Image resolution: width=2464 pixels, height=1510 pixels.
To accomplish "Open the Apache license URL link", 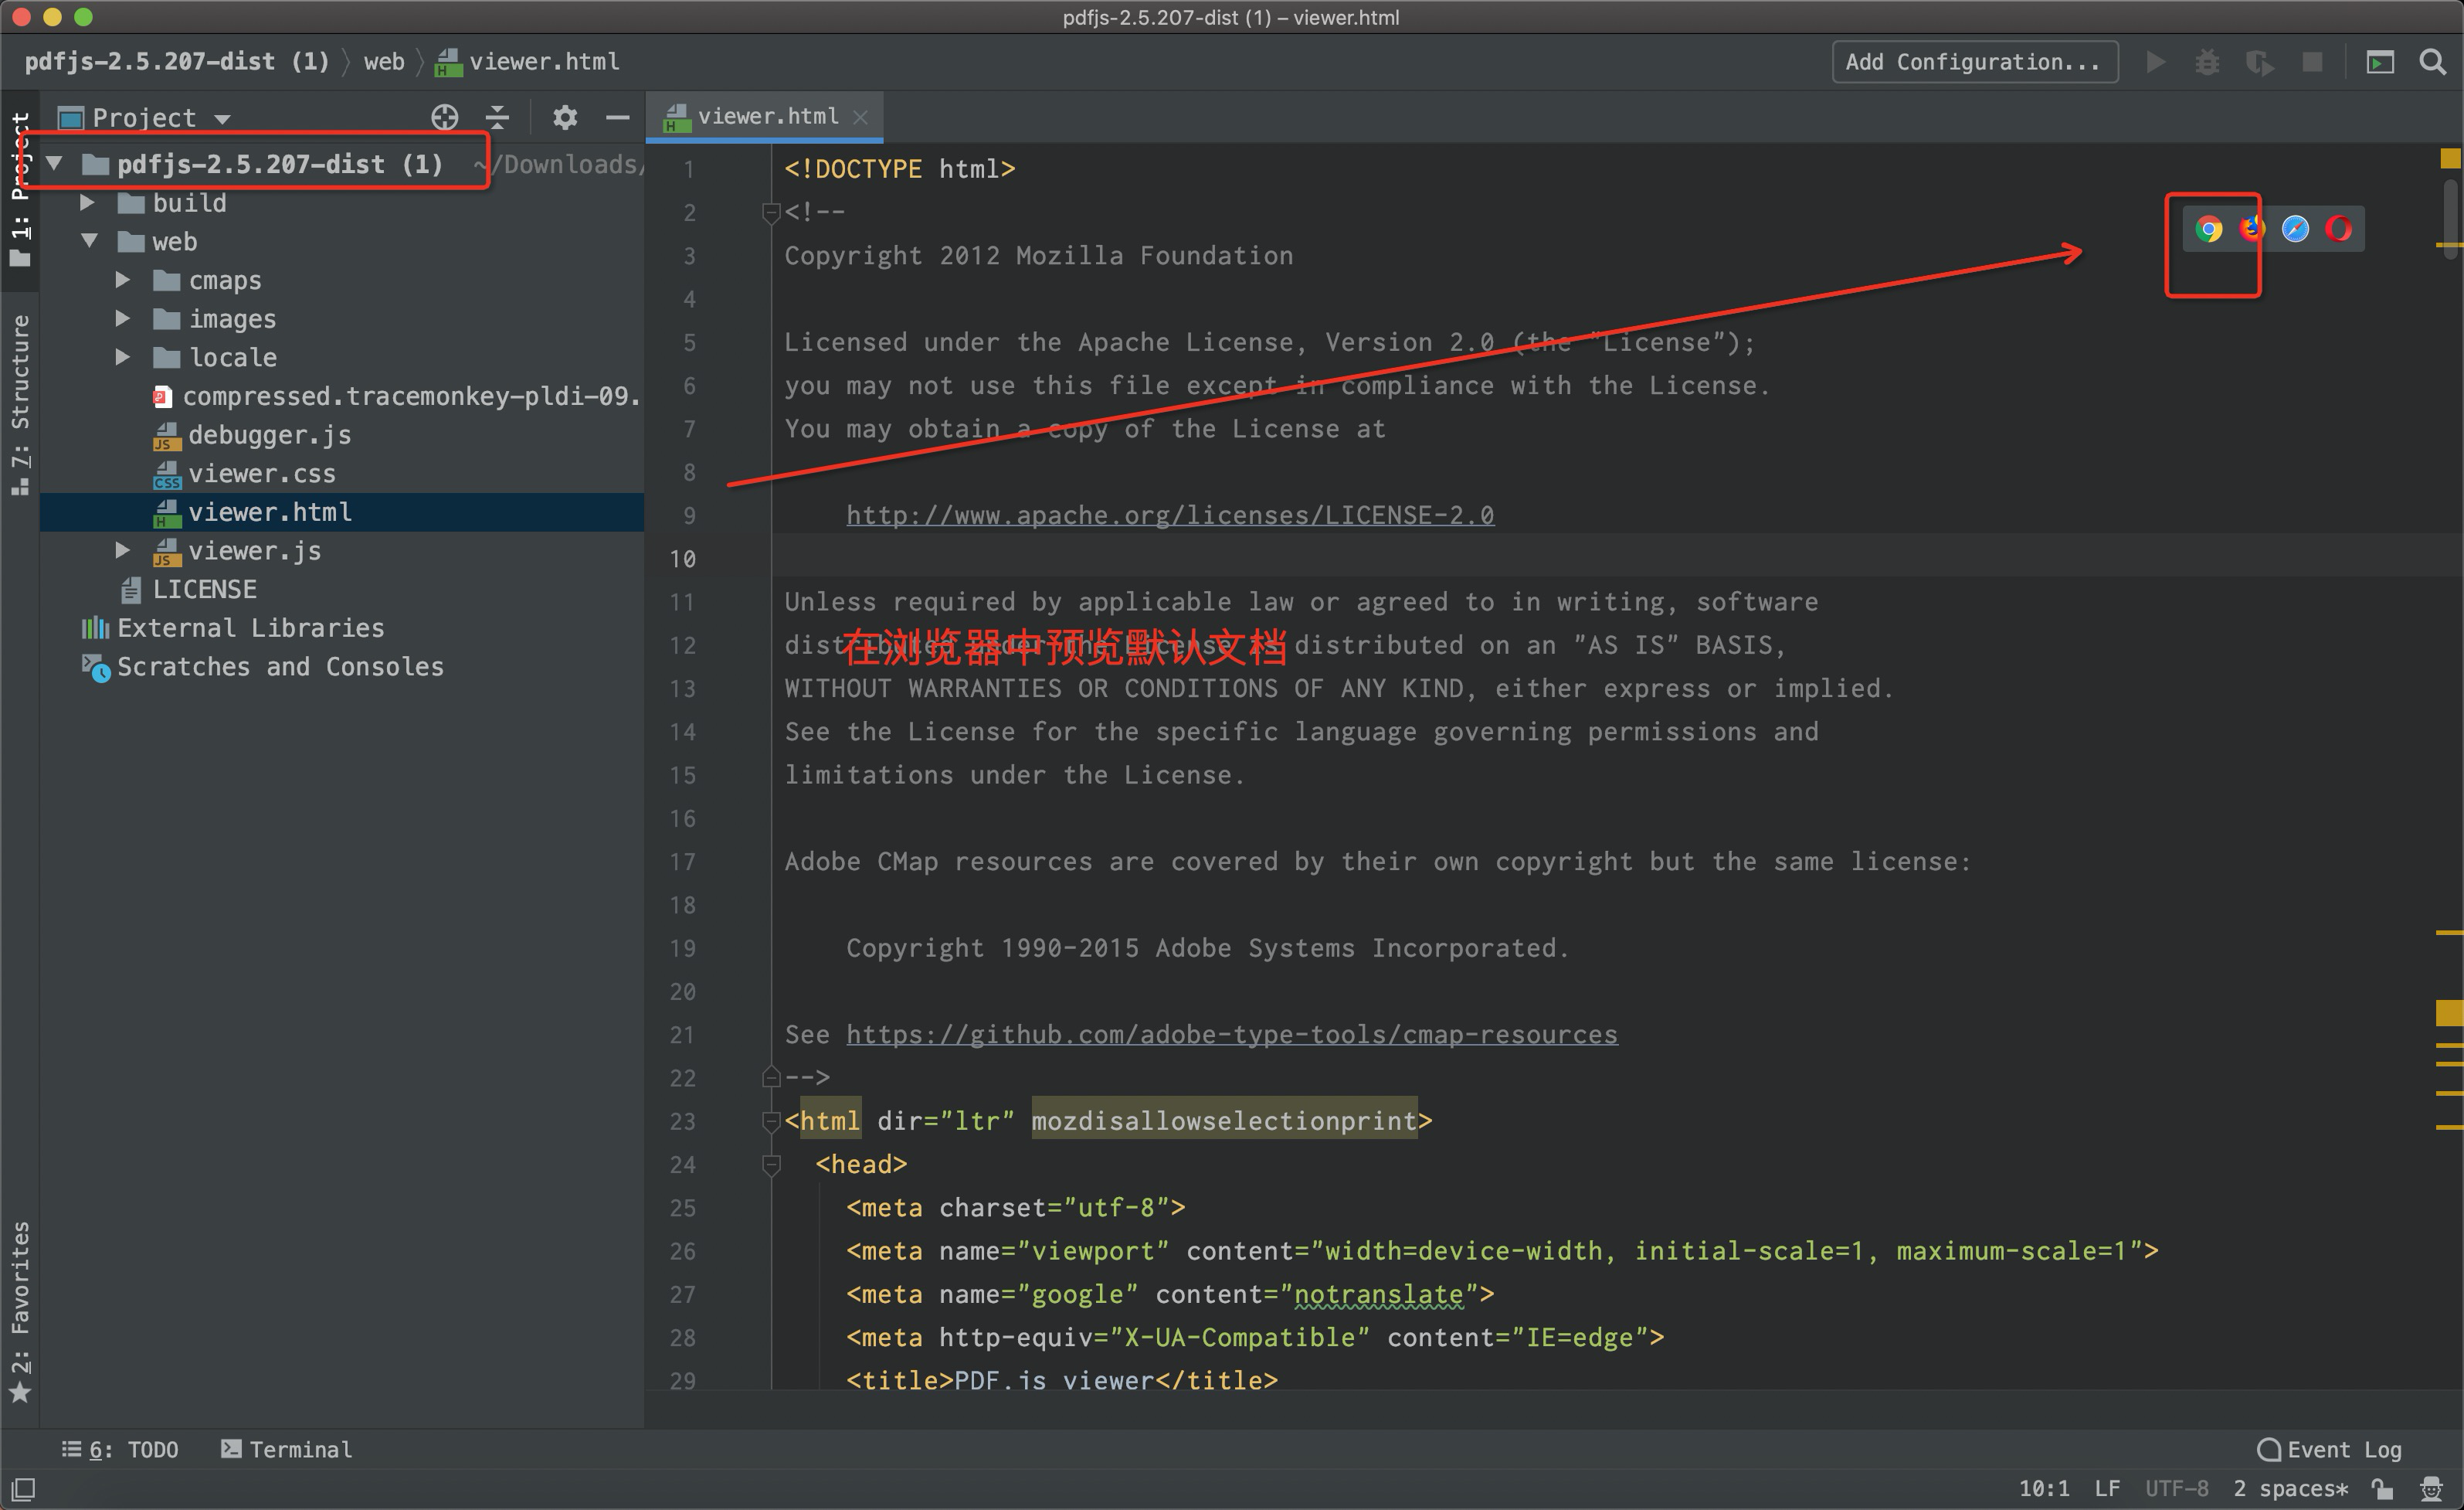I will (1169, 515).
